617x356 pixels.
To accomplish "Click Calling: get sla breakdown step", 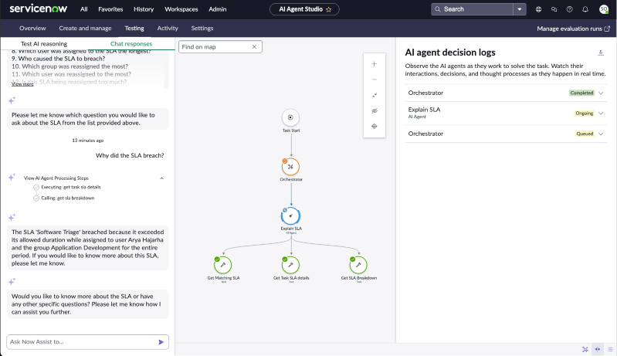I will click(68, 198).
